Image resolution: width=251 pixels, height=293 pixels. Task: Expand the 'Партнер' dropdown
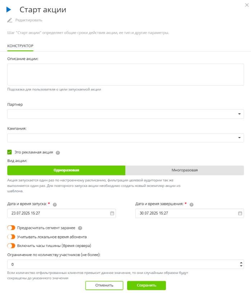point(239,114)
